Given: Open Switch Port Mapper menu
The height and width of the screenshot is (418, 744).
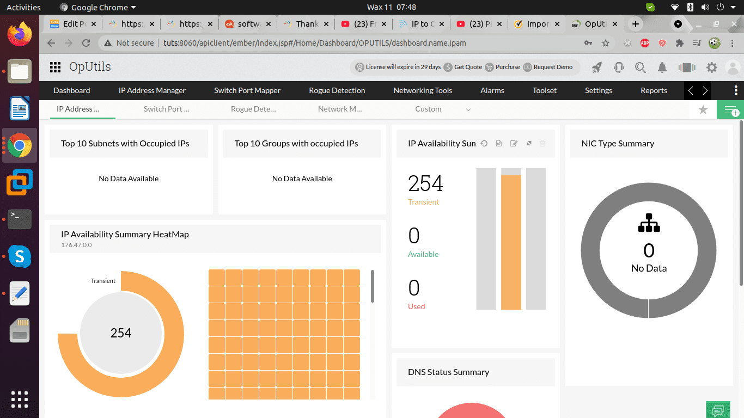Looking at the screenshot, I should click(x=247, y=90).
